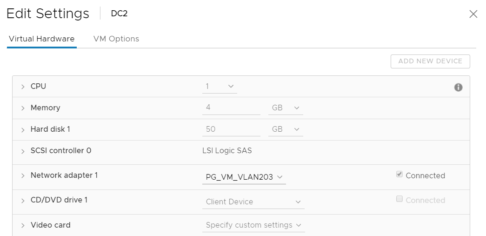Open the PG_VM_VLAN203 network dropdown
Image resolution: width=486 pixels, height=236 pixels.
pos(244,177)
